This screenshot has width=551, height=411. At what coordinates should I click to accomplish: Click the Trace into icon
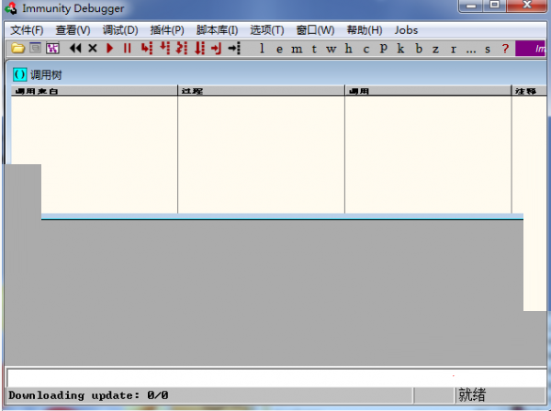tap(182, 48)
